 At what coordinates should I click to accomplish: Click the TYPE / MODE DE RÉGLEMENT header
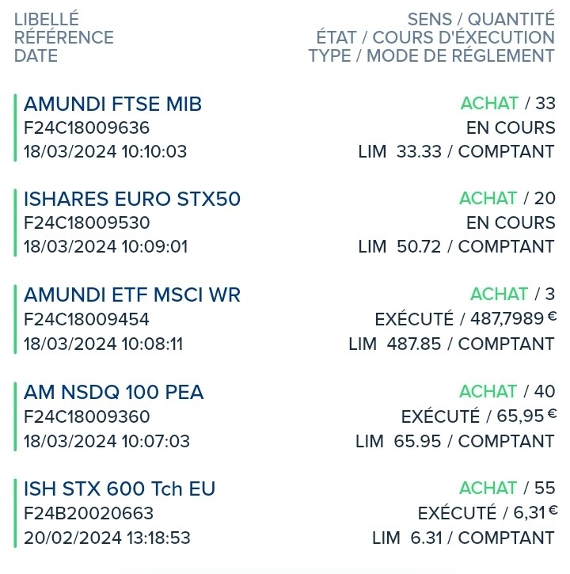point(432,56)
